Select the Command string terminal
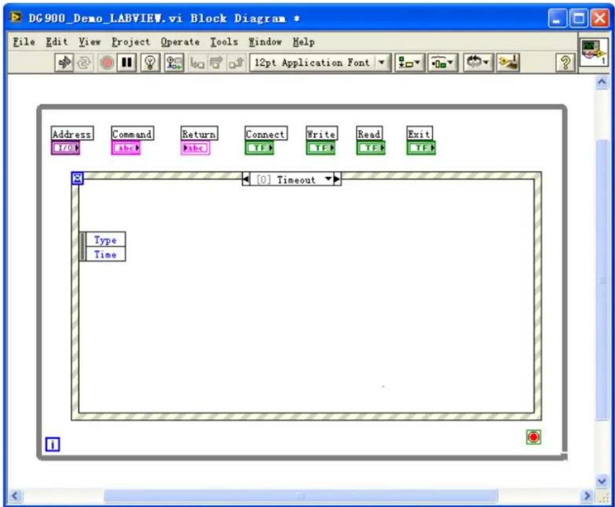Image resolution: width=615 pixels, height=507 pixels. [126, 148]
